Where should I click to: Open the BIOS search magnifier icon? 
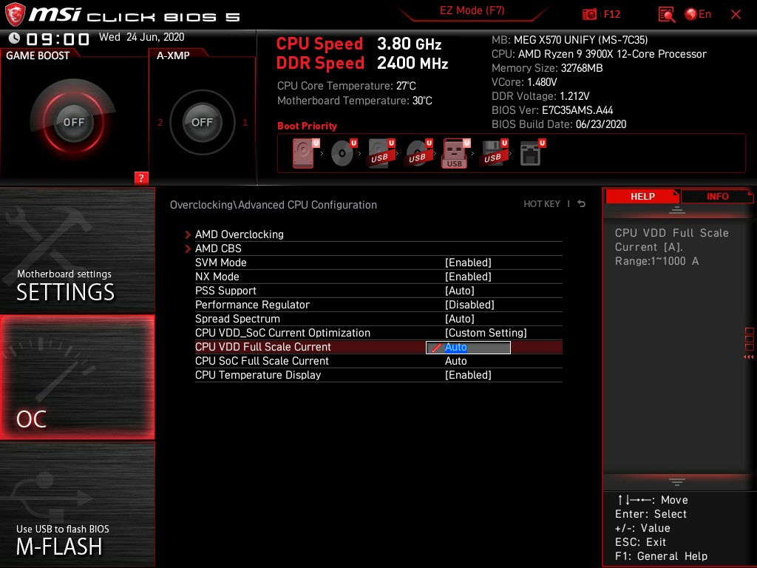pyautogui.click(x=667, y=15)
